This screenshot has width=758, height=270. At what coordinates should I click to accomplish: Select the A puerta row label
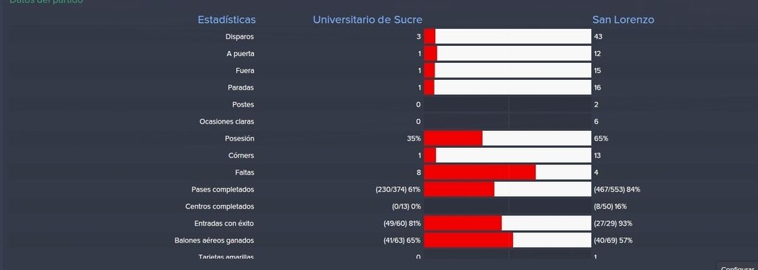[241, 53]
